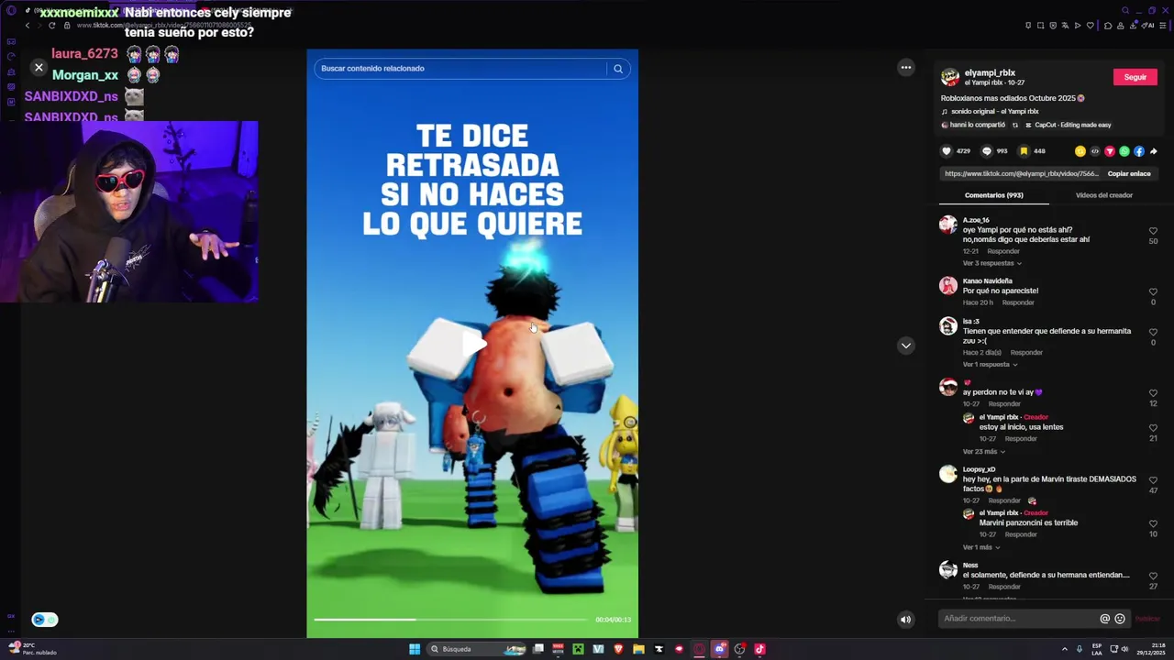
Task: Click the embed code share icon
Action: pyautogui.click(x=1095, y=151)
